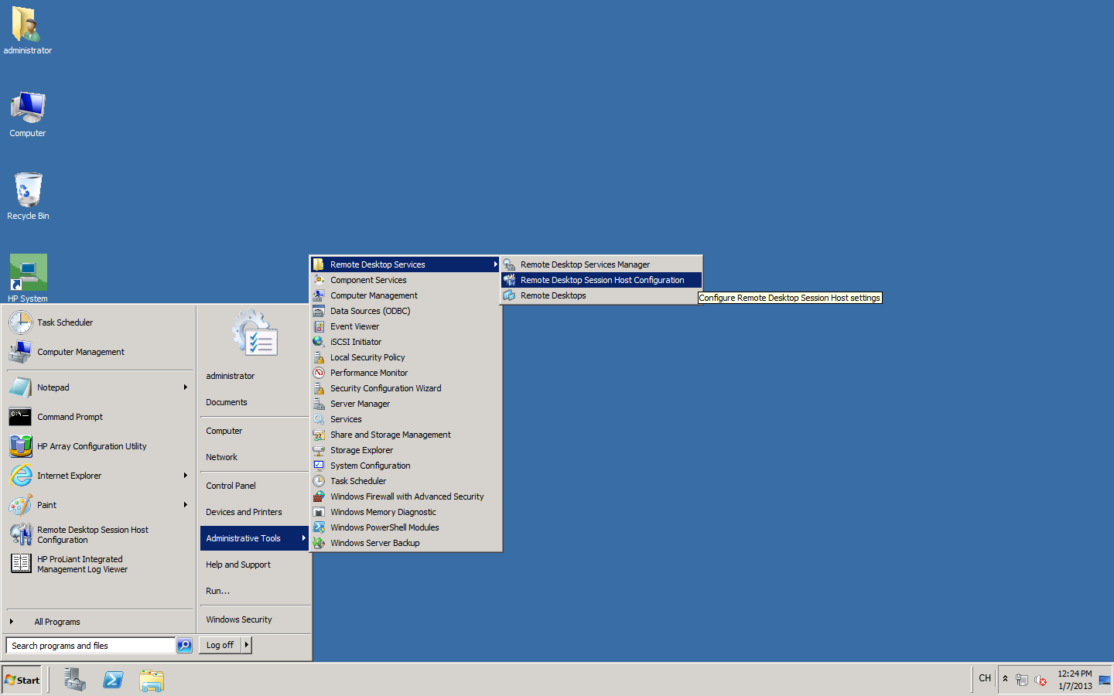Click the CH language bar indicator
Image resolution: width=1114 pixels, height=696 pixels.
tap(985, 678)
